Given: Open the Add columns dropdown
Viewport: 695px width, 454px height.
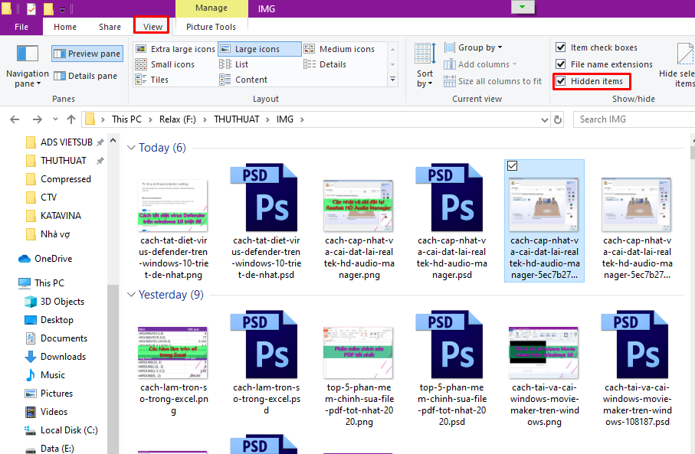Looking at the screenshot, I should click(480, 64).
